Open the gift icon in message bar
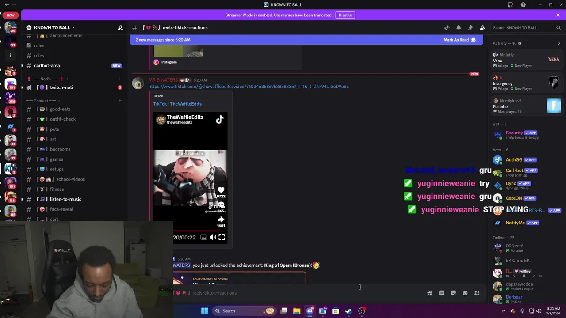Screen dimensions: 566x318 tap(429, 293)
